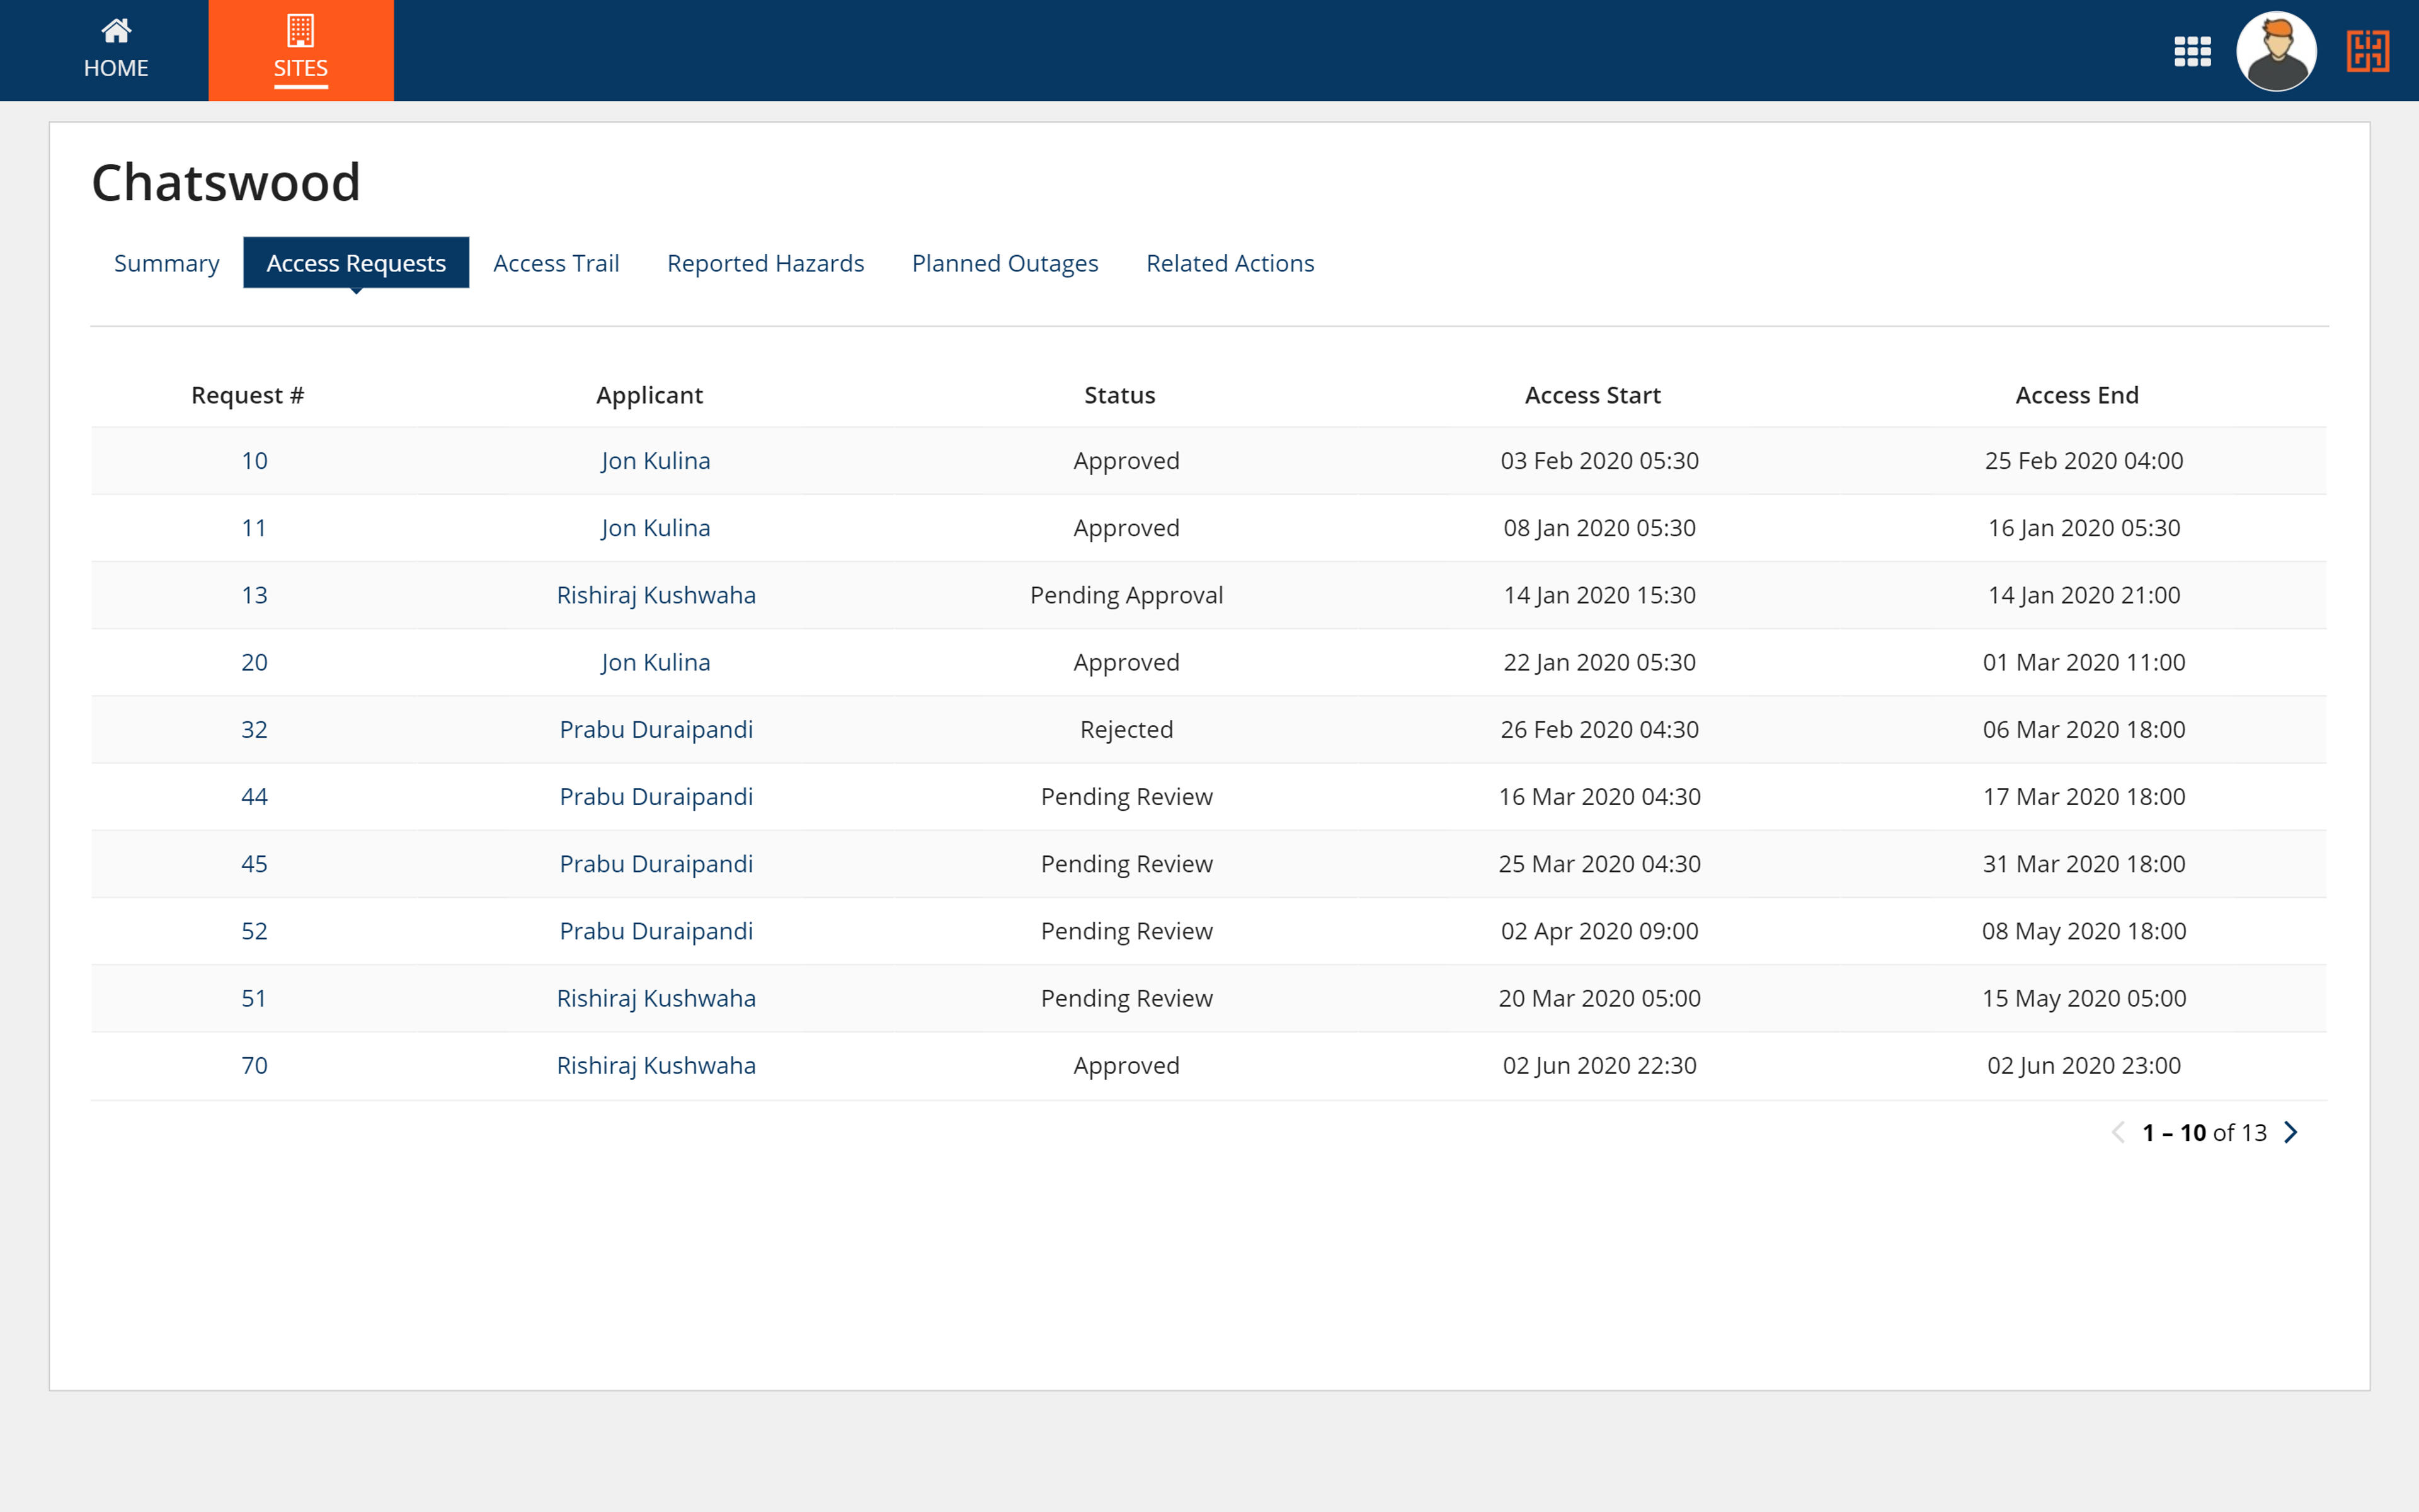The width and height of the screenshot is (2419, 1512).
Task: Click Rishiraj Kushwaha in request 51 row
Action: click(x=656, y=998)
